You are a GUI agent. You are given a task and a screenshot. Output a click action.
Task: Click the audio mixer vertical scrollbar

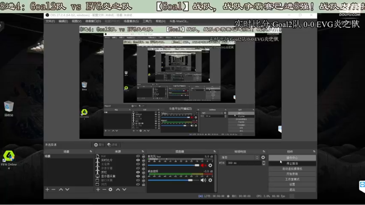tap(216, 173)
